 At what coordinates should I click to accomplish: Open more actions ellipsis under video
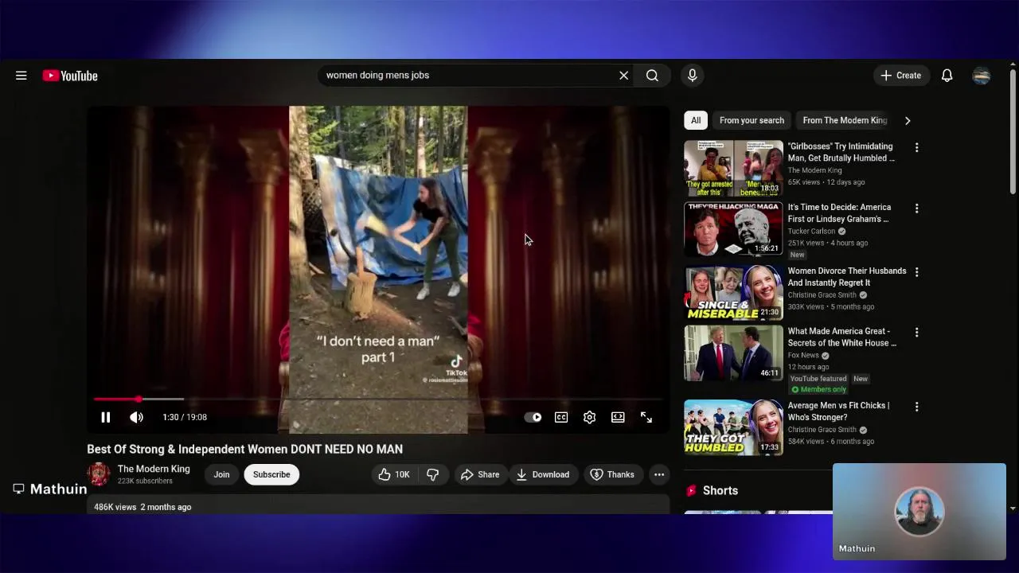tap(659, 474)
